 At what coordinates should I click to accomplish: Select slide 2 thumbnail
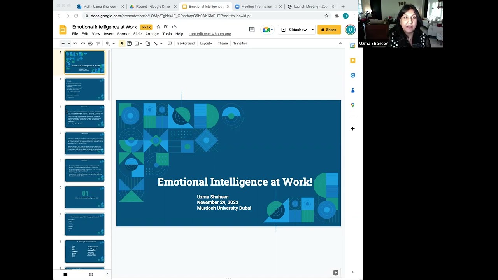pos(85,89)
